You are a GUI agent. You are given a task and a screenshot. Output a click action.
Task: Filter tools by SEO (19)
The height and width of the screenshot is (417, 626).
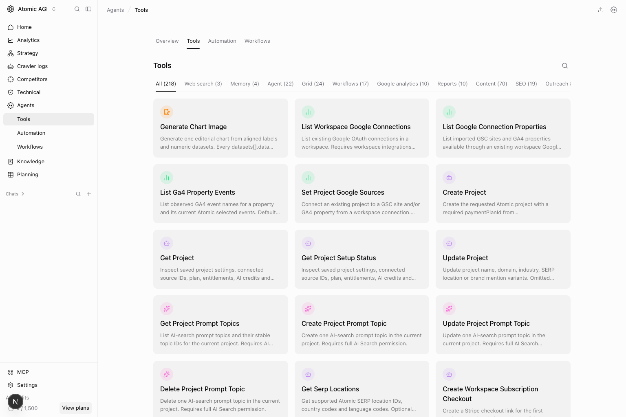coord(526,84)
